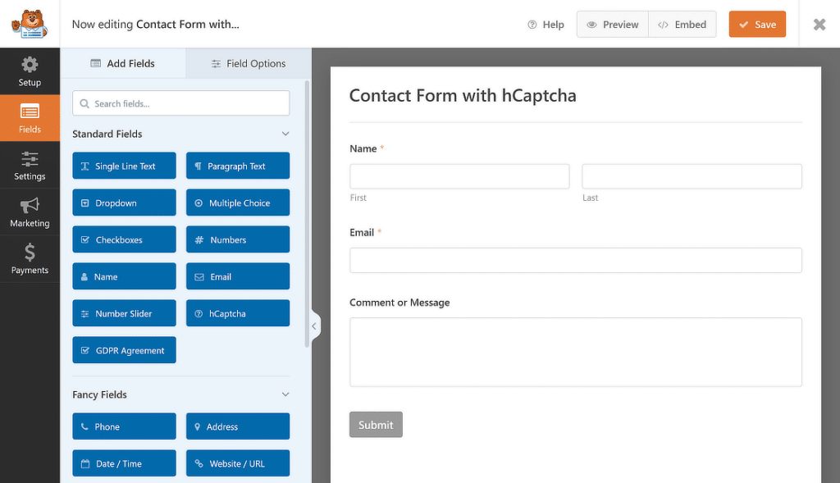
Task: Save the form
Action: pyautogui.click(x=757, y=24)
